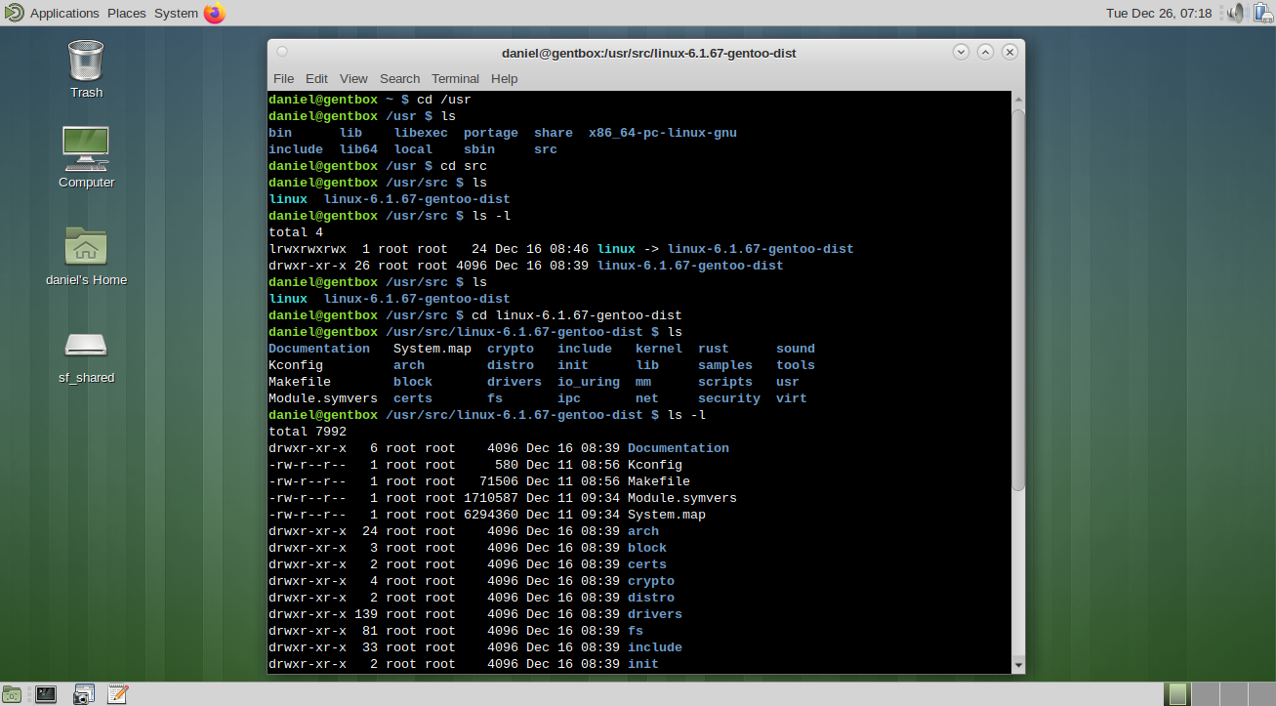1276x706 pixels.
Task: Click 'drivers' in the long listing
Action: click(655, 614)
